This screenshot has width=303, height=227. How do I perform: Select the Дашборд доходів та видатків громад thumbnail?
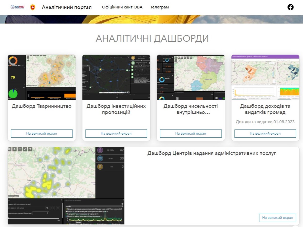[x=265, y=77]
